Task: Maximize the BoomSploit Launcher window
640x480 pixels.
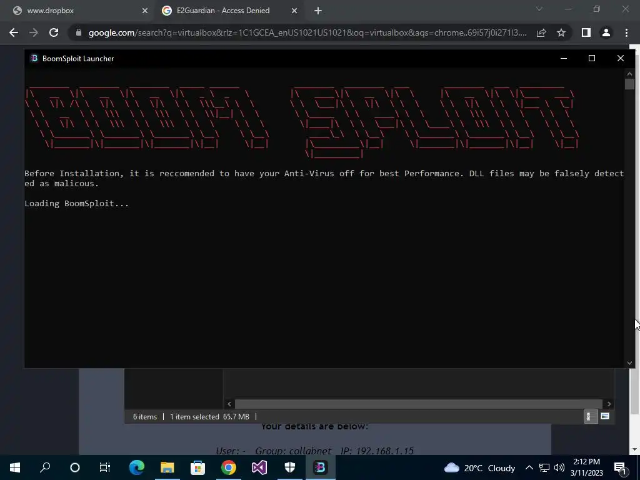Action: [x=592, y=58]
